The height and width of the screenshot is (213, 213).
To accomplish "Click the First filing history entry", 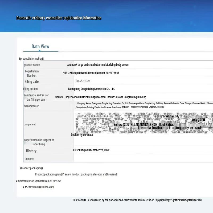I will click(91, 150).
